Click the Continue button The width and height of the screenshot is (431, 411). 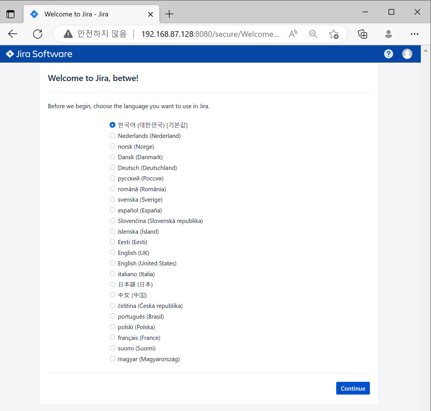[x=353, y=388]
